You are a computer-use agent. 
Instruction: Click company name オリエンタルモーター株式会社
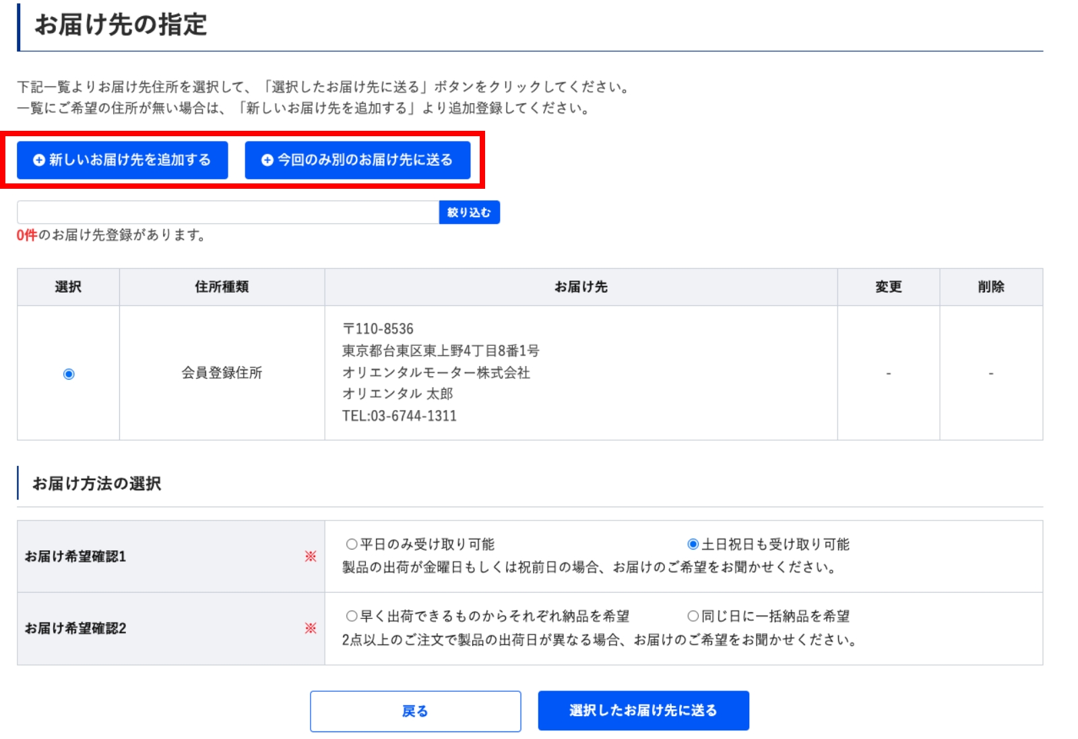[x=436, y=373]
